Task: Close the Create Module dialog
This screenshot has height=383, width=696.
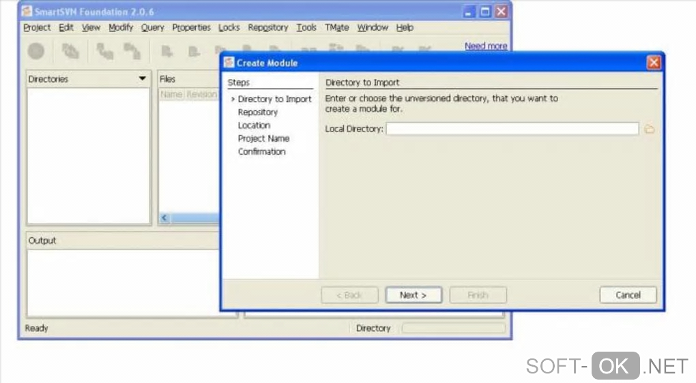Action: click(x=654, y=63)
